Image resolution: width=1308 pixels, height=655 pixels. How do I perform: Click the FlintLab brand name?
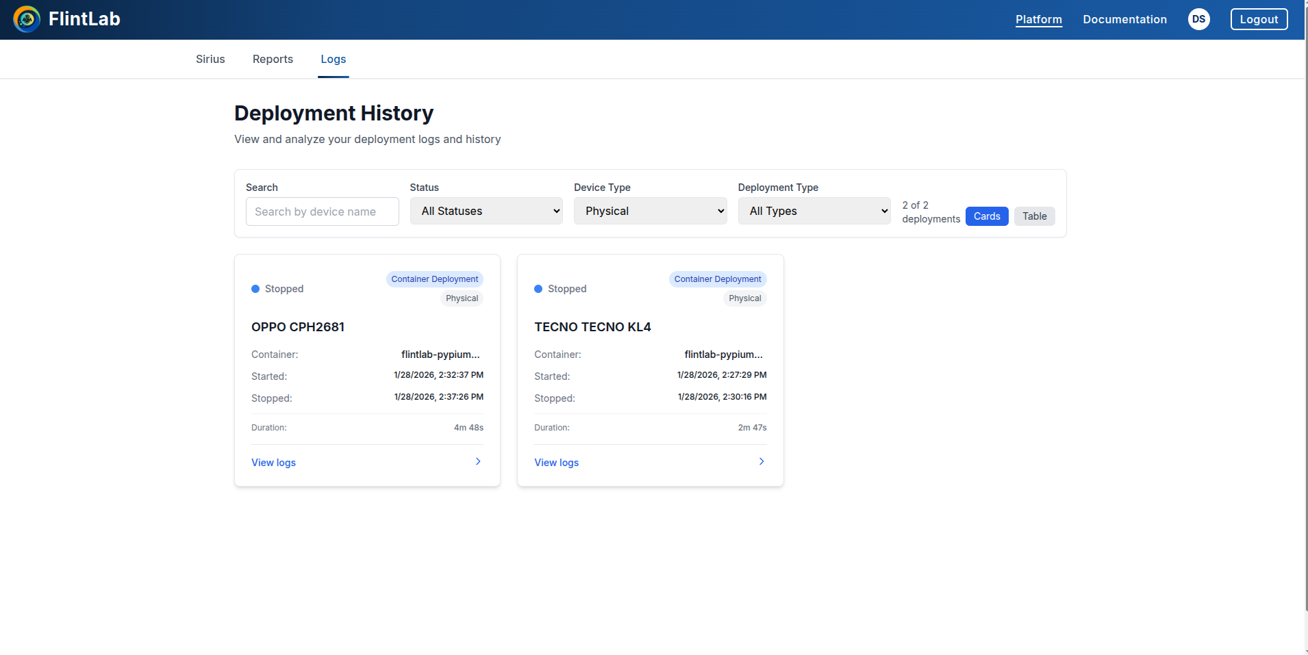click(84, 19)
